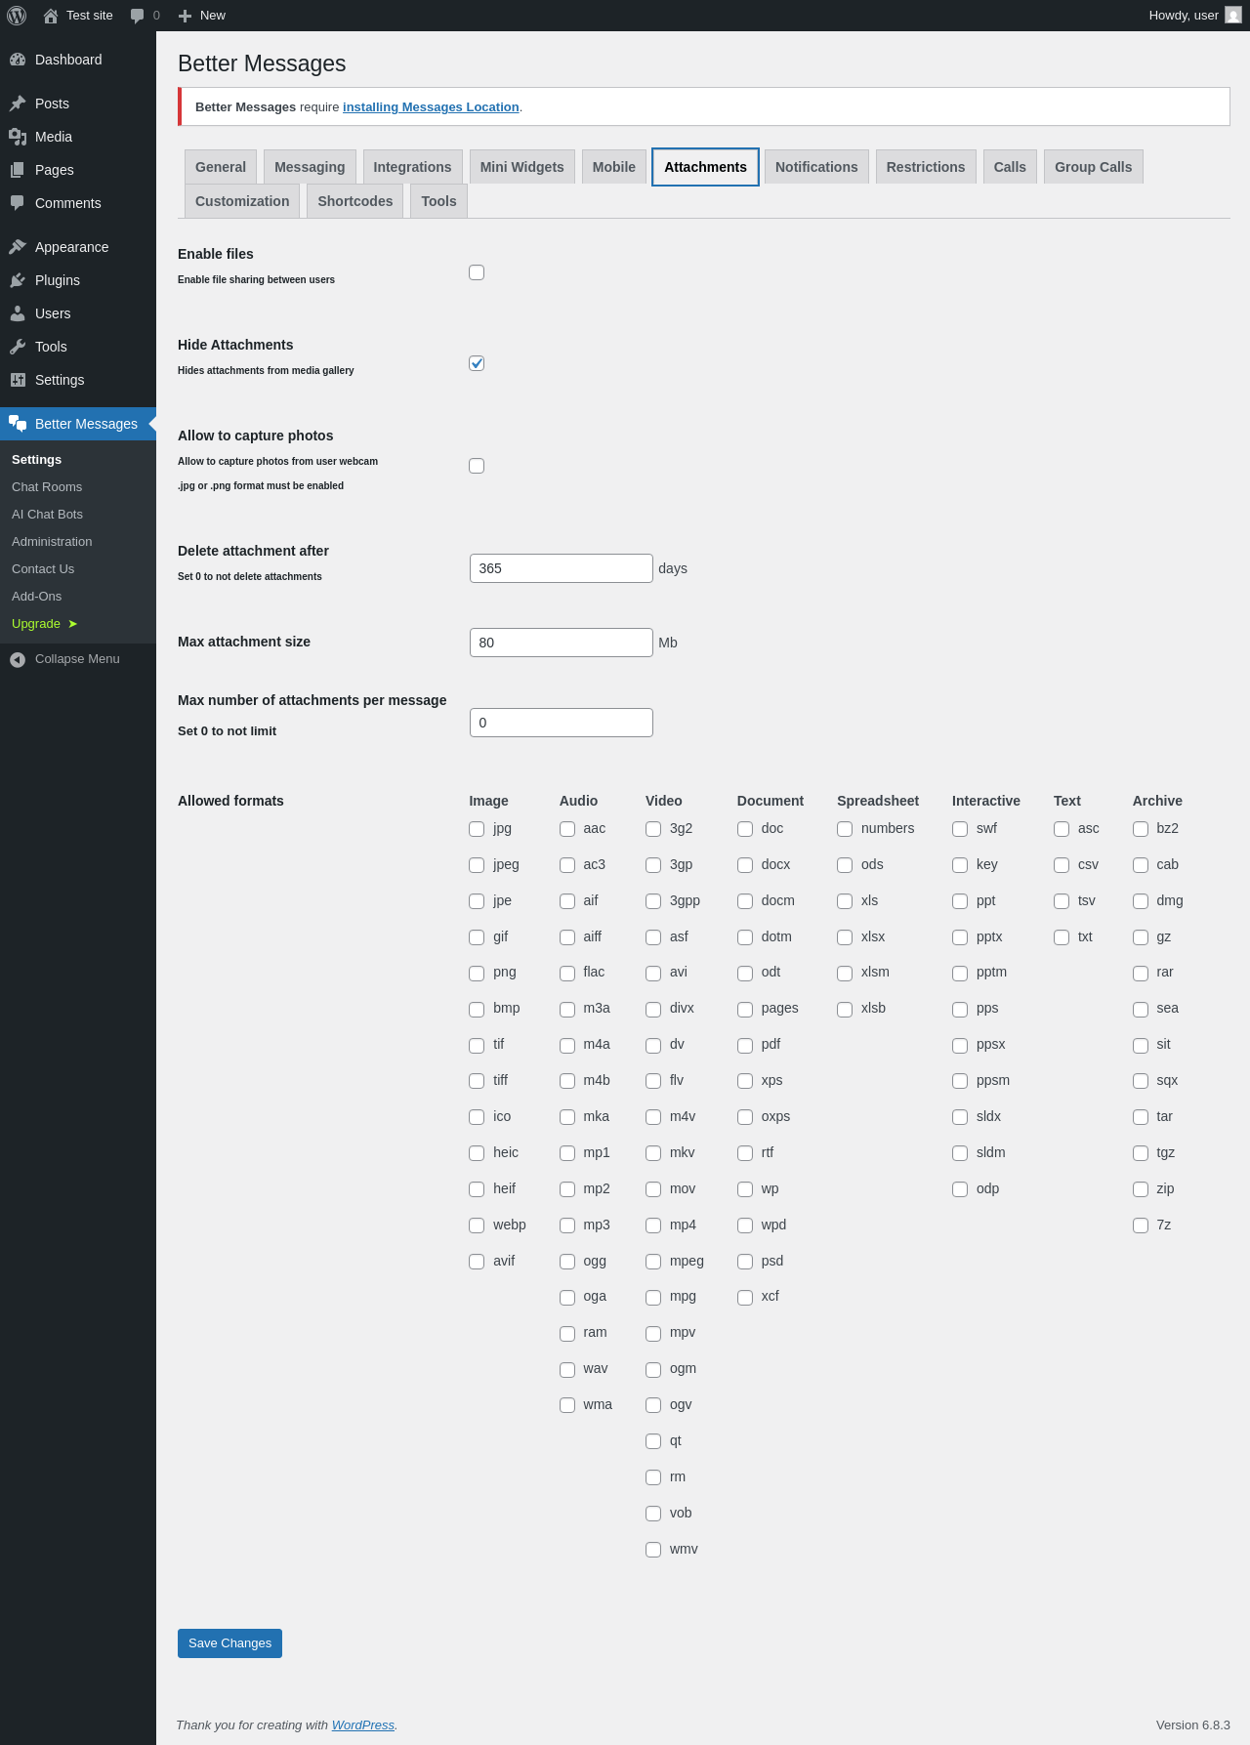Switch to the Notifications tab

tap(816, 167)
